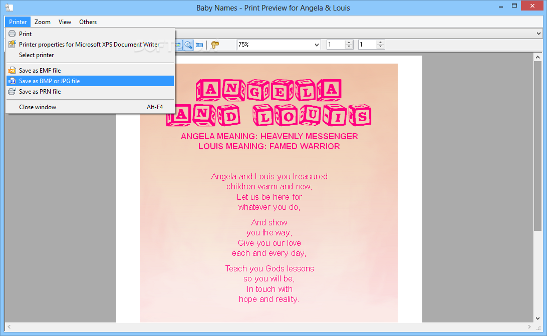Choose Print from the Printer menu
This screenshot has width=547, height=336.
pyautogui.click(x=90, y=34)
